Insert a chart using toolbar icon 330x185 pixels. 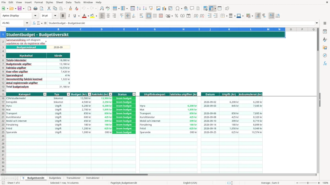[x=164, y=8]
